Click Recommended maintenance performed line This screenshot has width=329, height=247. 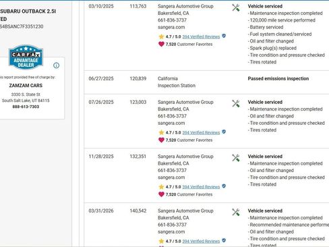(289, 225)
